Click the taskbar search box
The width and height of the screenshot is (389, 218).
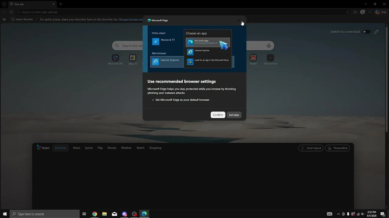click(45, 214)
